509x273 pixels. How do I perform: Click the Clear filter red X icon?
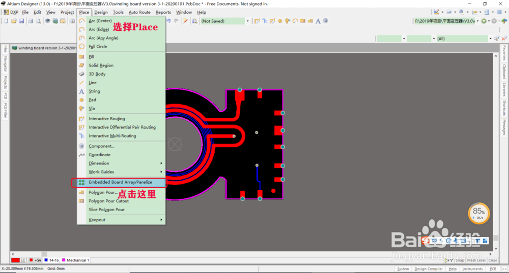coord(504,39)
